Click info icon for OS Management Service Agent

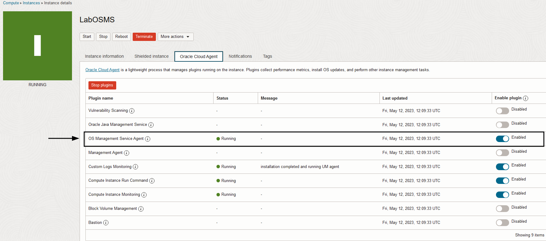tap(148, 139)
